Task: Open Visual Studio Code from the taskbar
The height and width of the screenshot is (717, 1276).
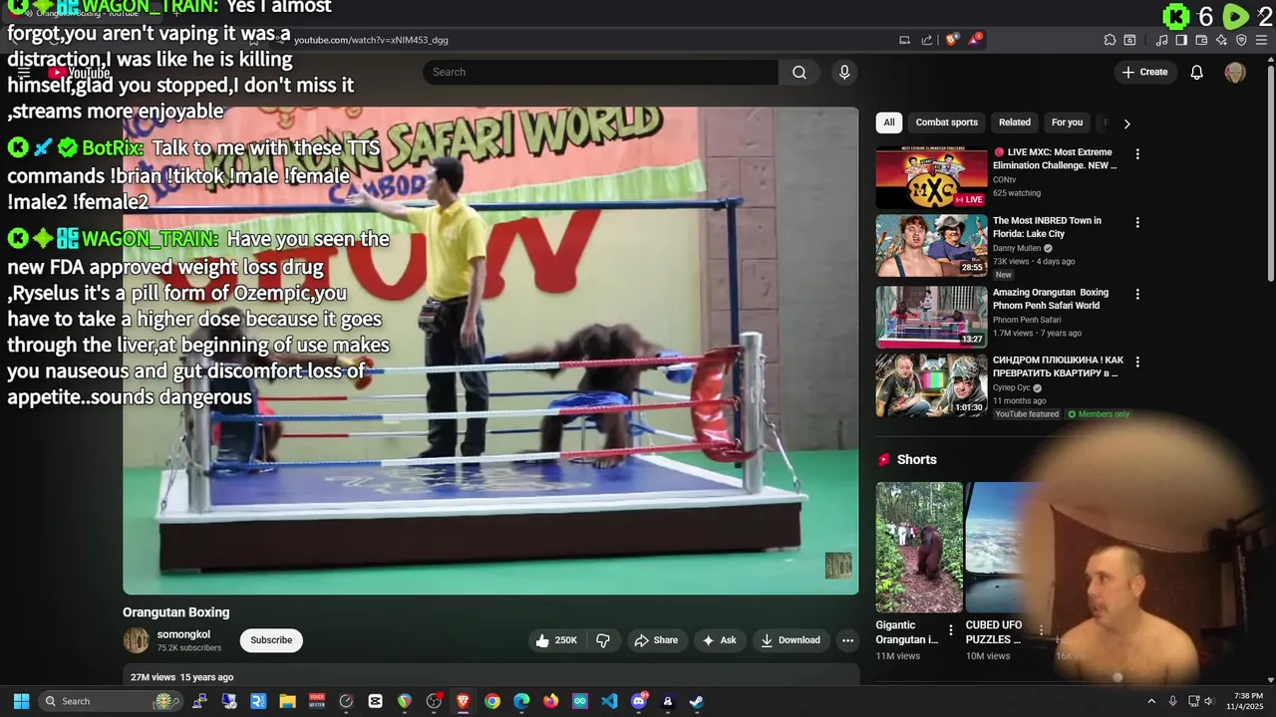Action: click(x=609, y=701)
